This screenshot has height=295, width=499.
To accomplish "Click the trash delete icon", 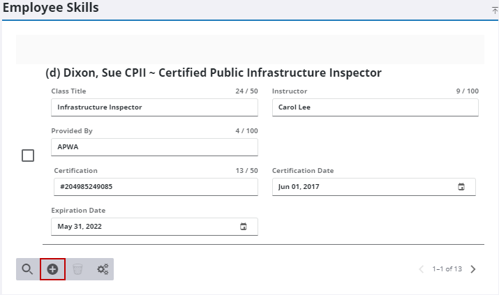I will (77, 269).
